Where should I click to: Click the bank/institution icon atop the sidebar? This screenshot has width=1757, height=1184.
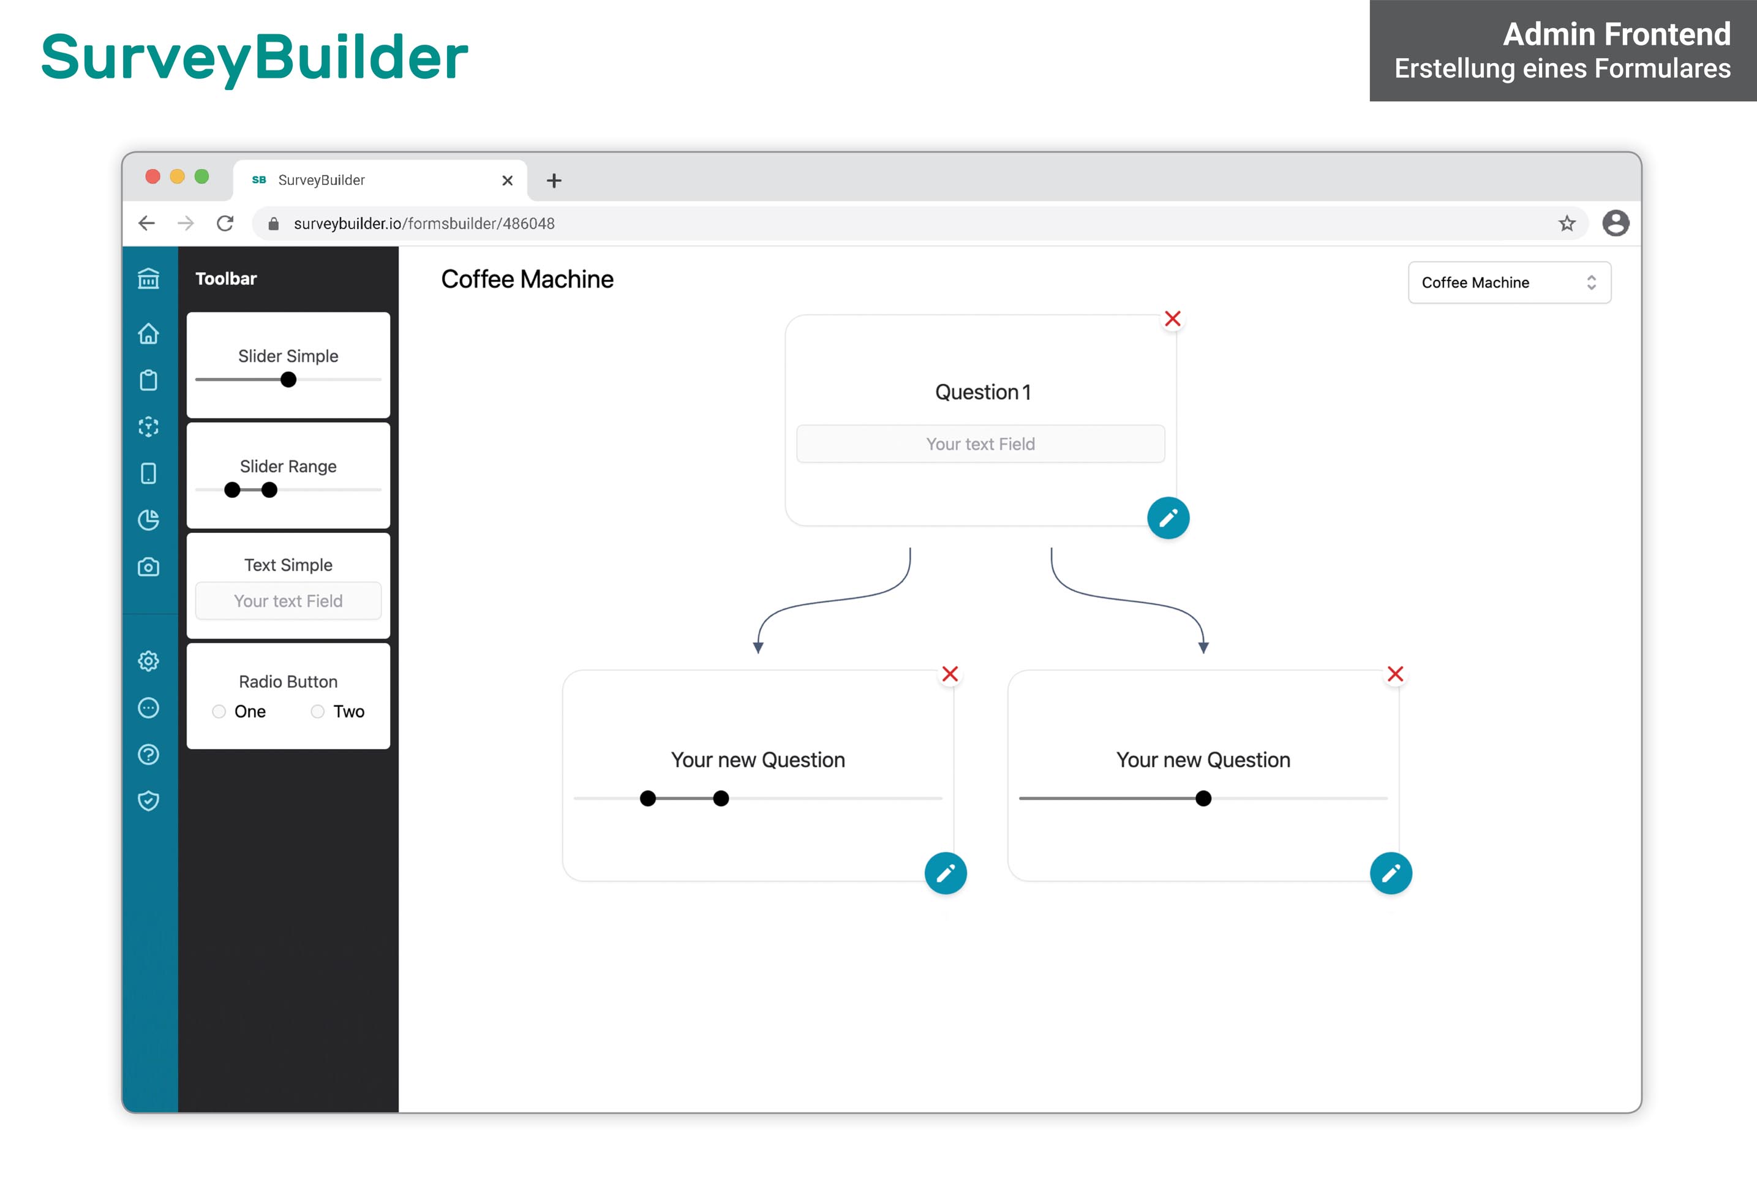[x=149, y=279]
